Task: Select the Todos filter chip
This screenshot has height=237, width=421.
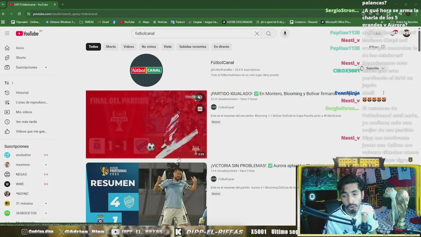Action: coord(93,46)
